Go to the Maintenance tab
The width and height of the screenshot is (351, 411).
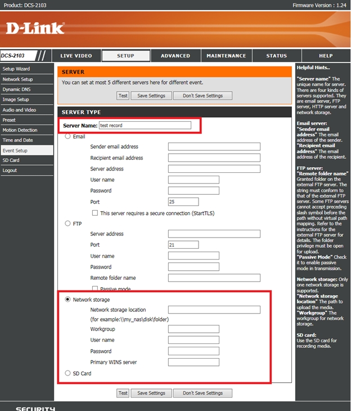click(x=226, y=56)
